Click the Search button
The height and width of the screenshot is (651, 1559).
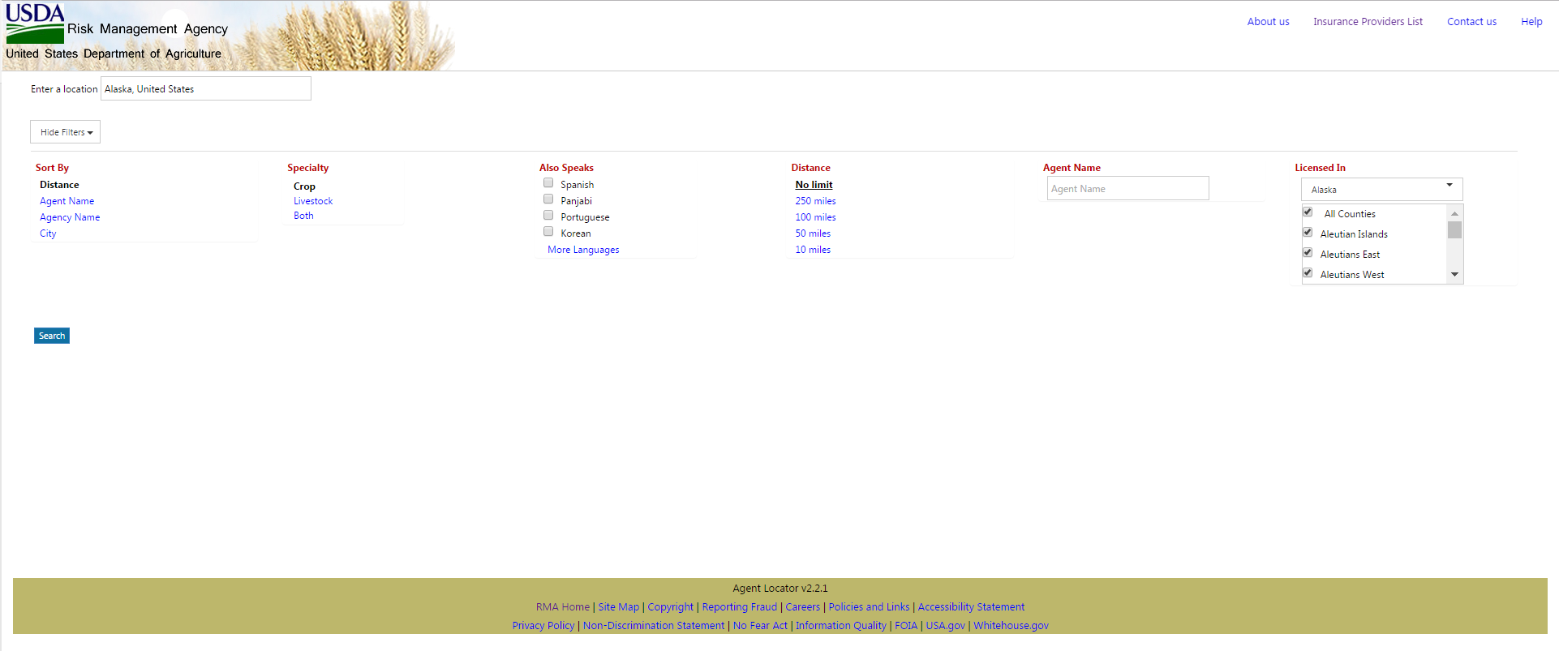pyautogui.click(x=52, y=336)
